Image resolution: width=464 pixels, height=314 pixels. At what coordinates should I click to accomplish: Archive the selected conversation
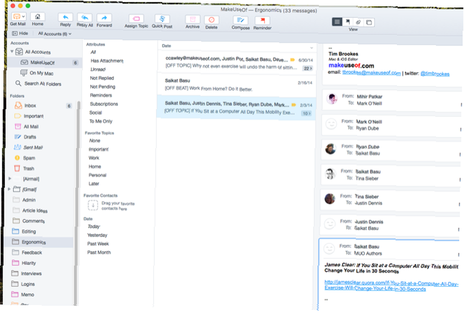click(193, 19)
